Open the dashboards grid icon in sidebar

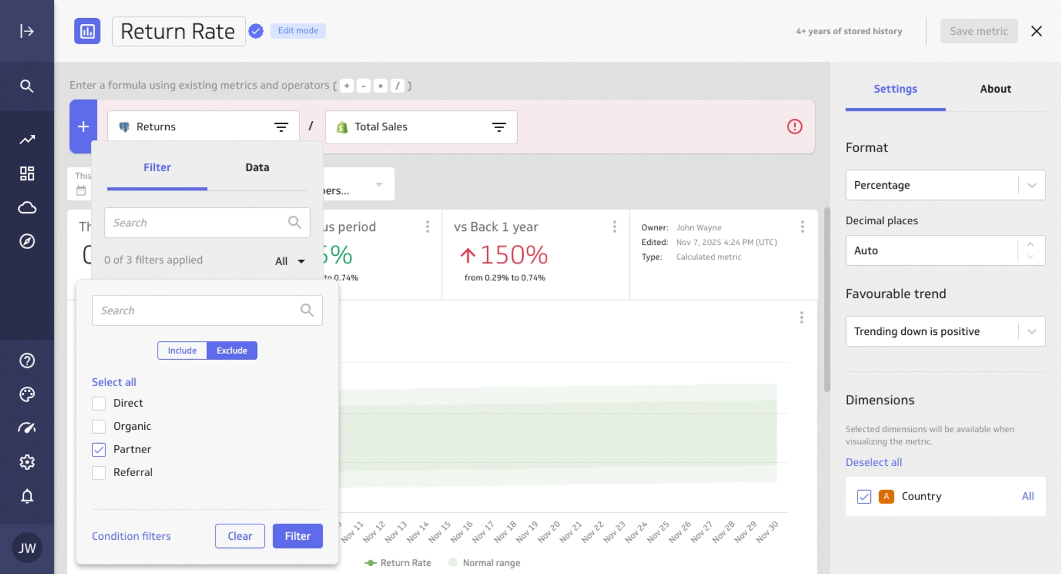(27, 173)
